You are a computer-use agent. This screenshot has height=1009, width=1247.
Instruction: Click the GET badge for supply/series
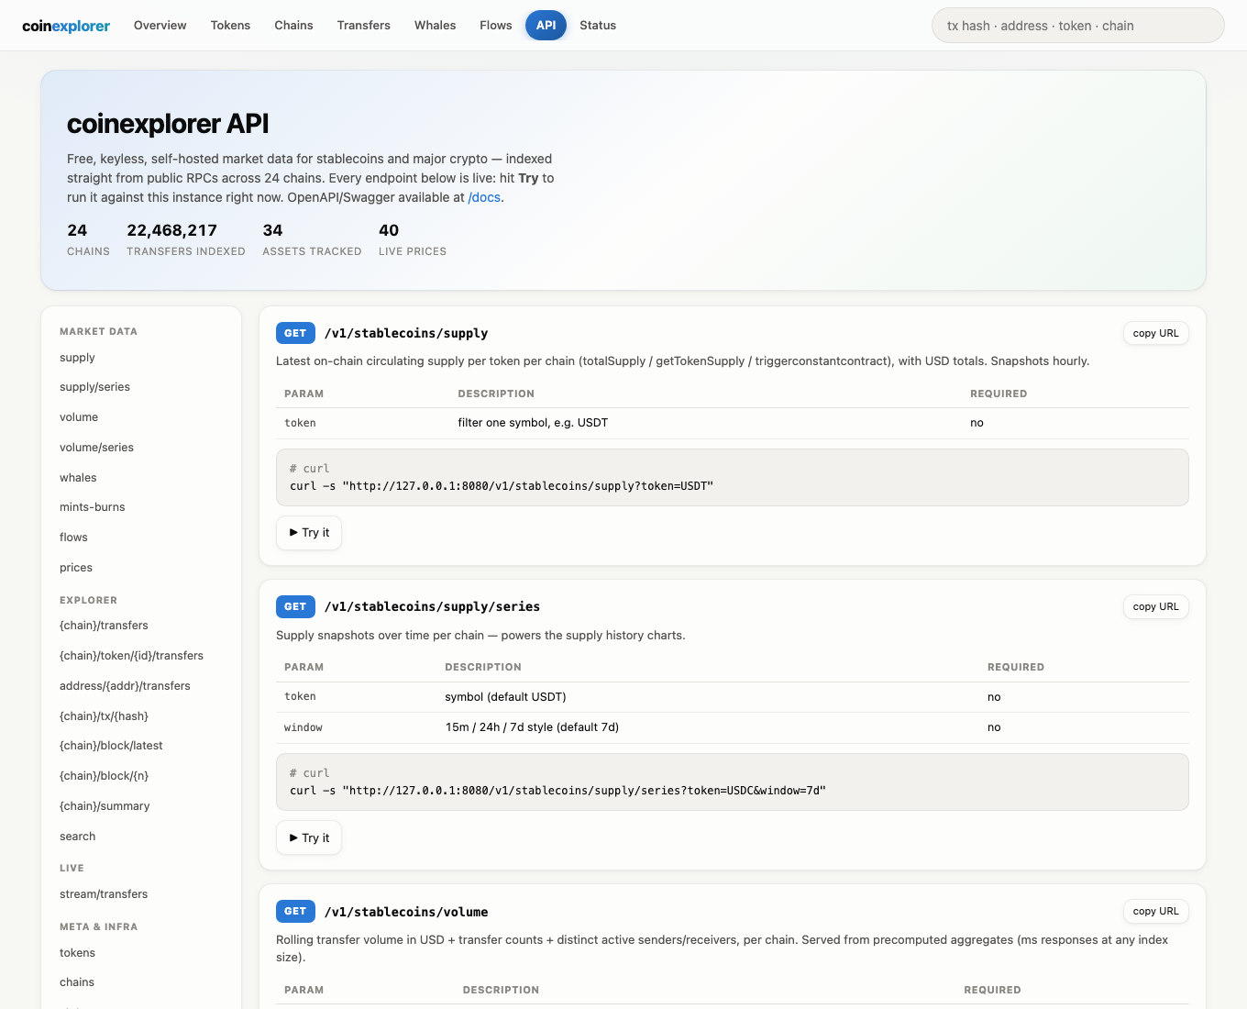[295, 606]
